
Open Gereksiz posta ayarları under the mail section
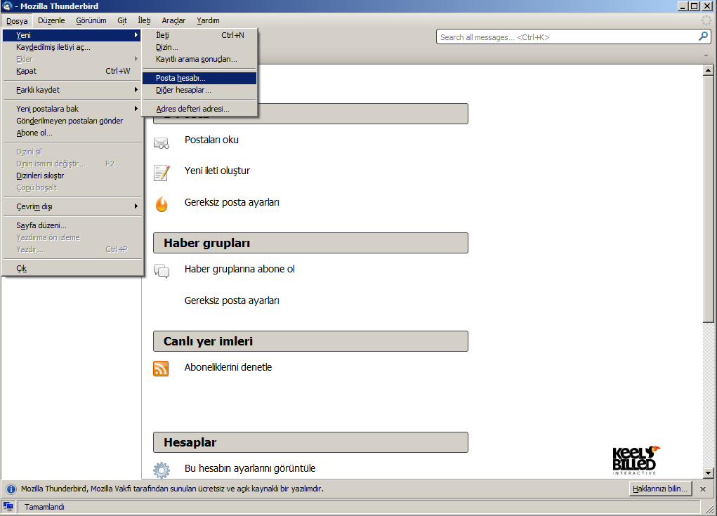coord(232,202)
